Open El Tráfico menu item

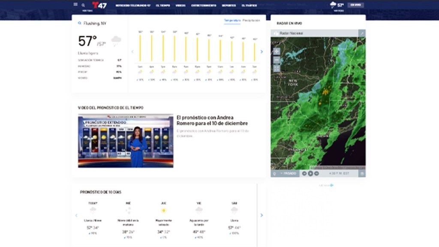point(249,5)
